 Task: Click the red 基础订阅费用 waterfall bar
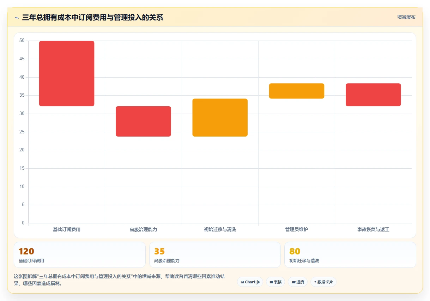67,73
